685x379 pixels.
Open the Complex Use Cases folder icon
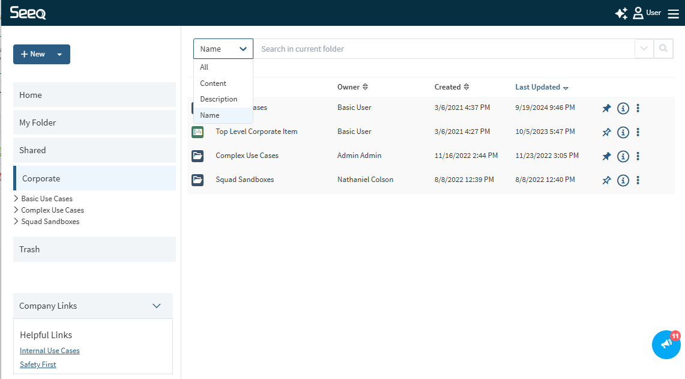(x=198, y=156)
